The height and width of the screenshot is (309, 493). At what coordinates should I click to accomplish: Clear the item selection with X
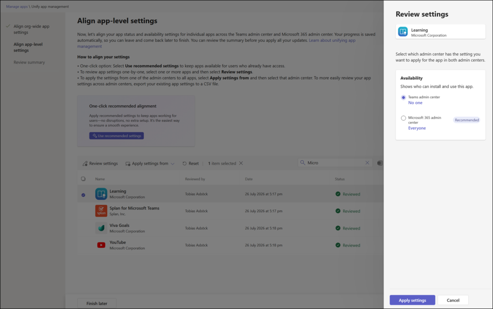click(241, 163)
